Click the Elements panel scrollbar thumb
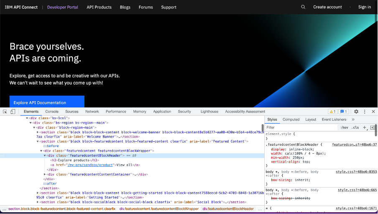This screenshot has height=214, width=378. coord(263,128)
